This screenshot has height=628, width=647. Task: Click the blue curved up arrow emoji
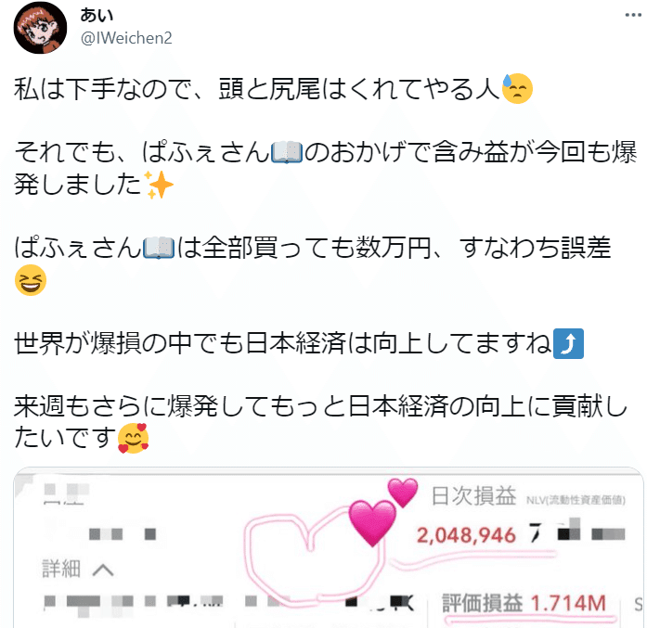(568, 343)
